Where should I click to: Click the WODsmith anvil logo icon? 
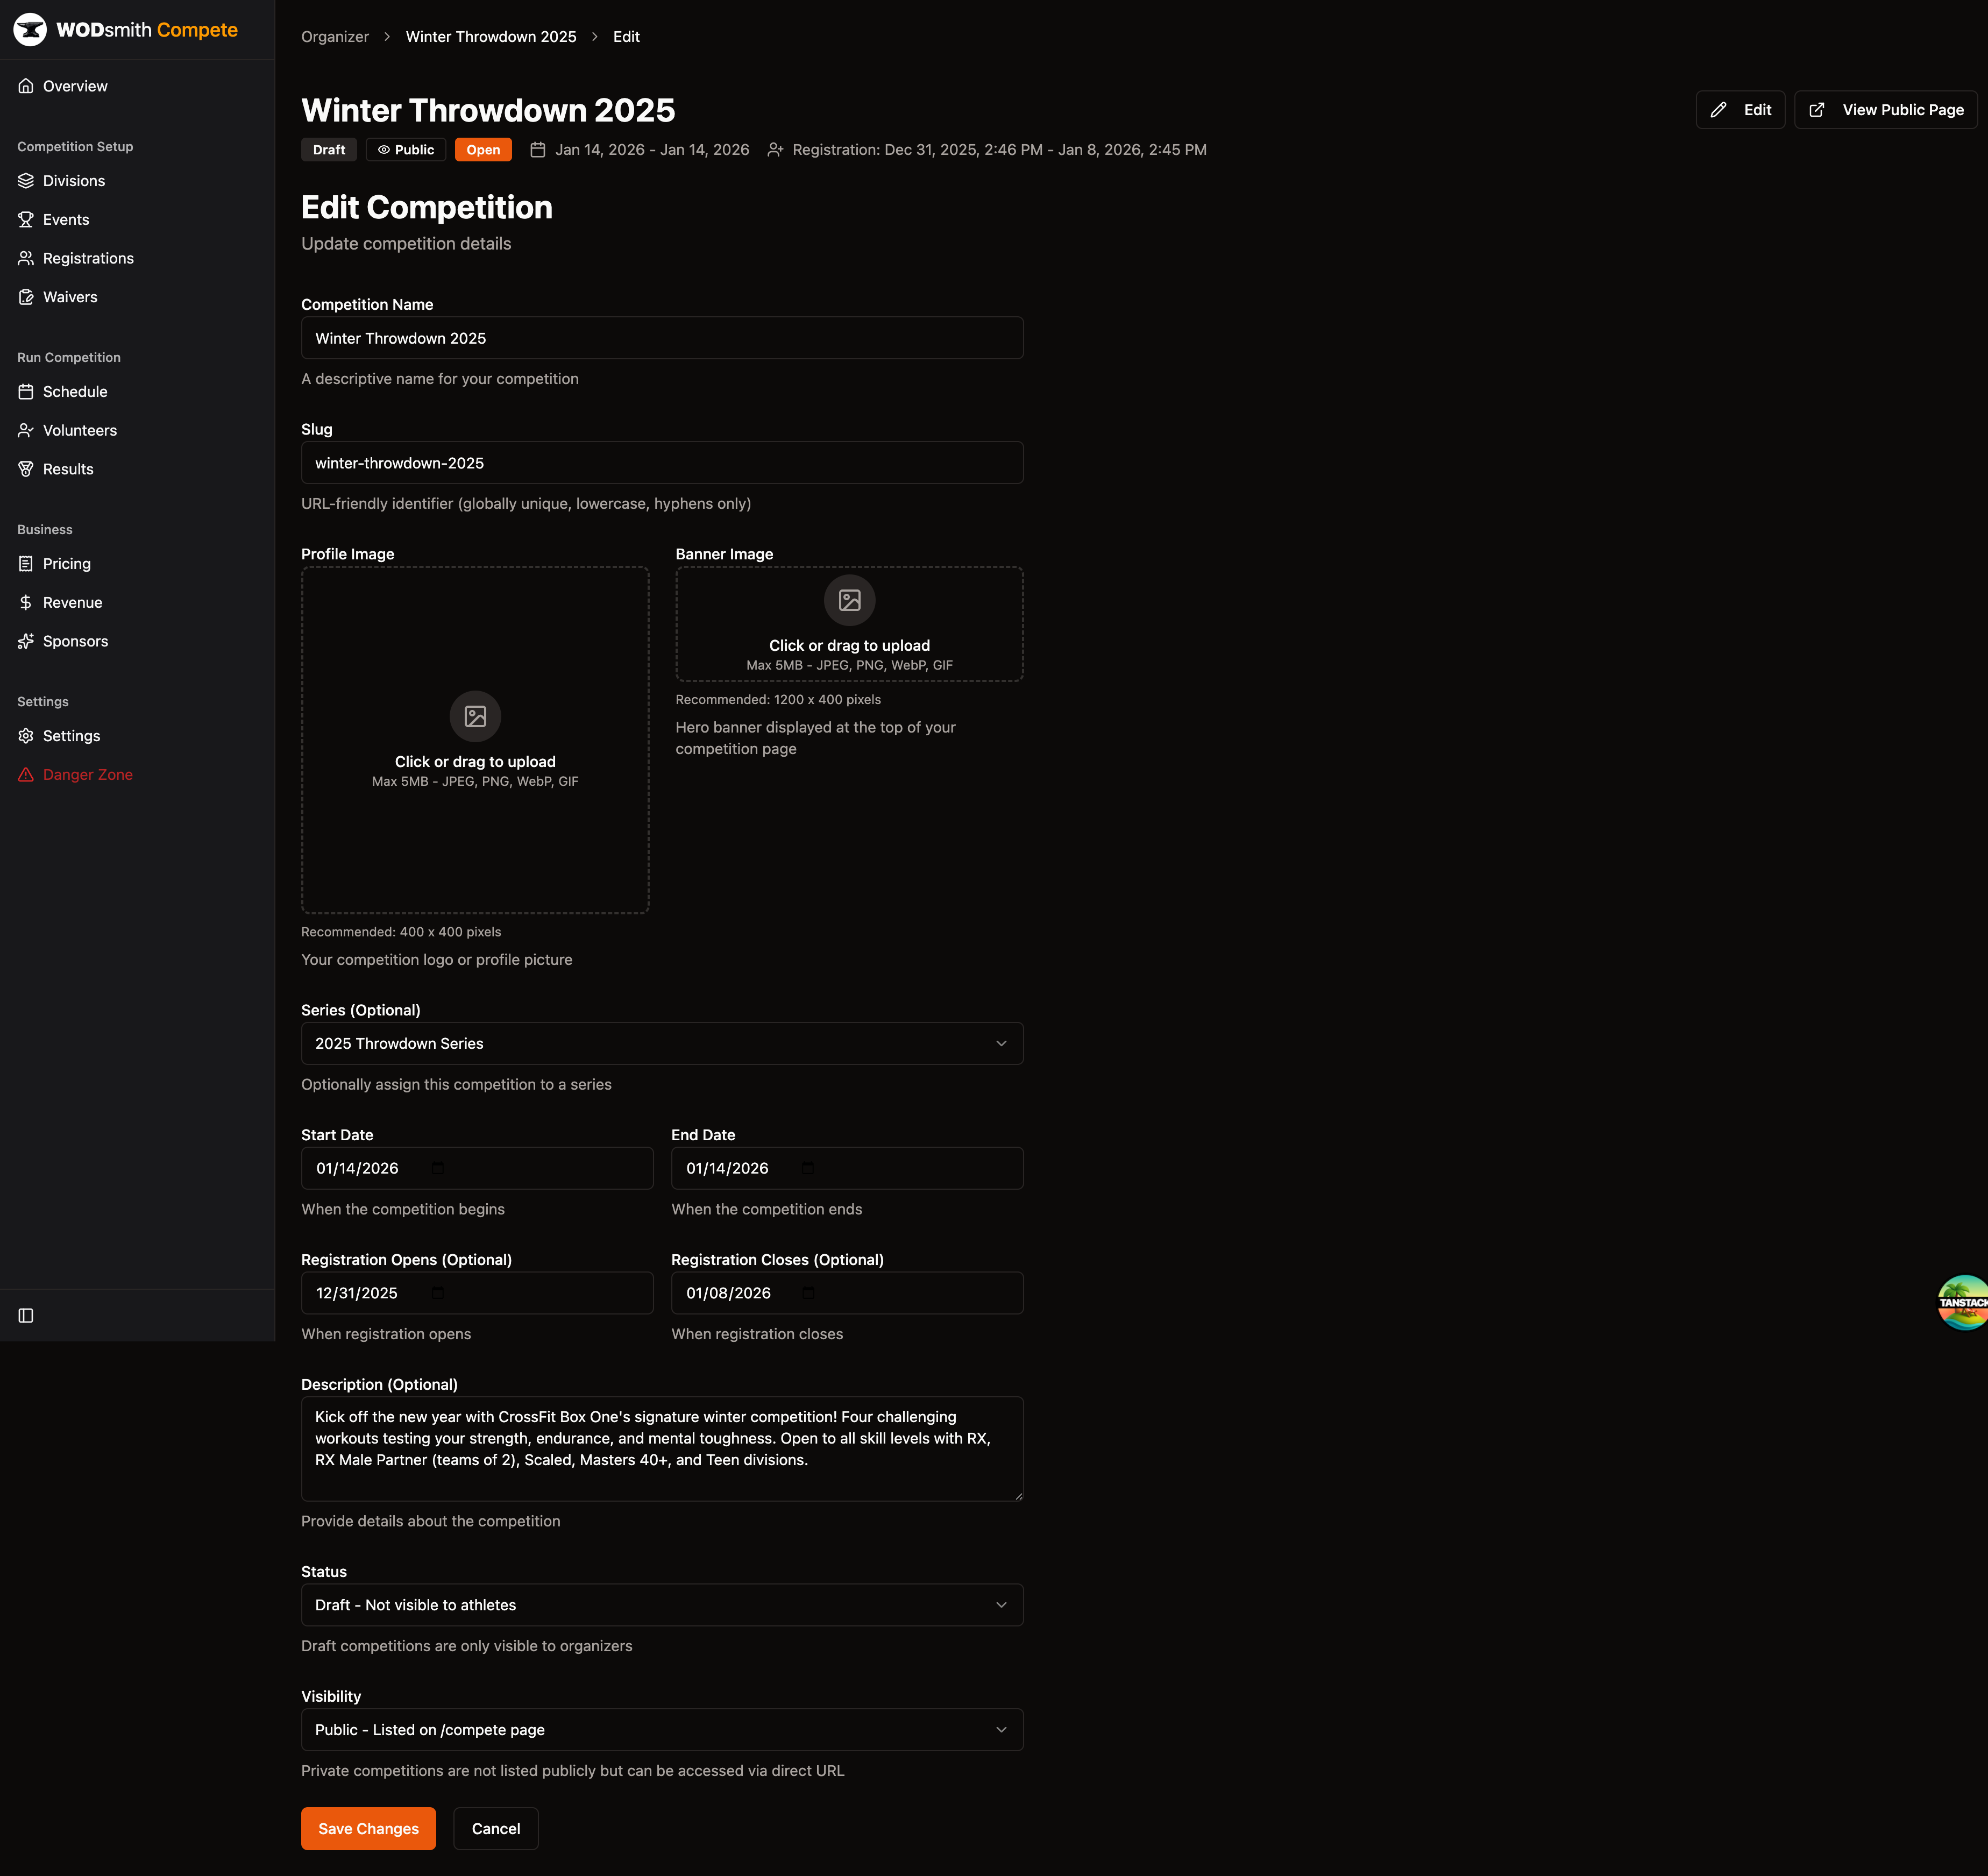pos(30,30)
